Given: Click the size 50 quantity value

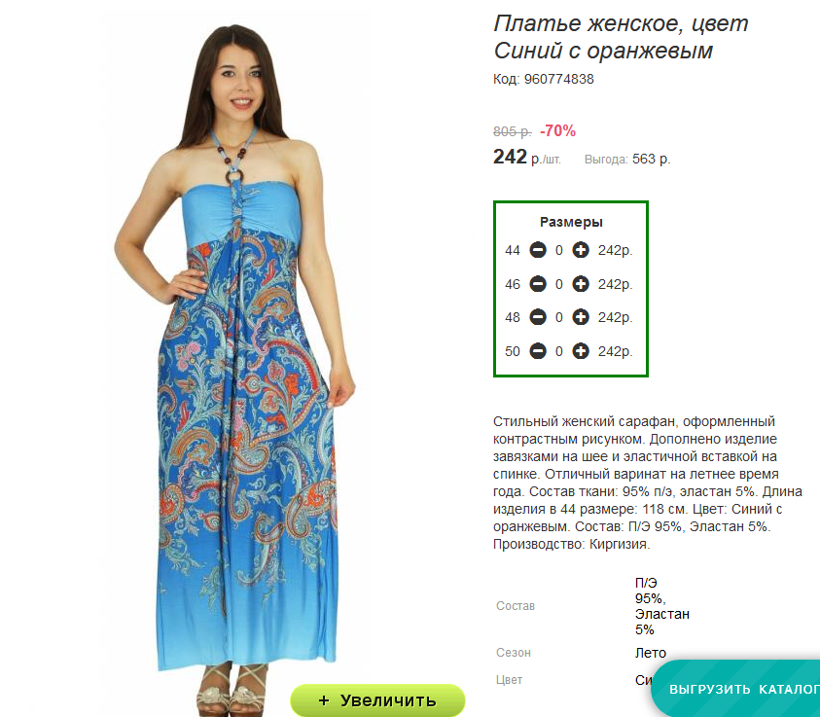Looking at the screenshot, I should 559,351.
